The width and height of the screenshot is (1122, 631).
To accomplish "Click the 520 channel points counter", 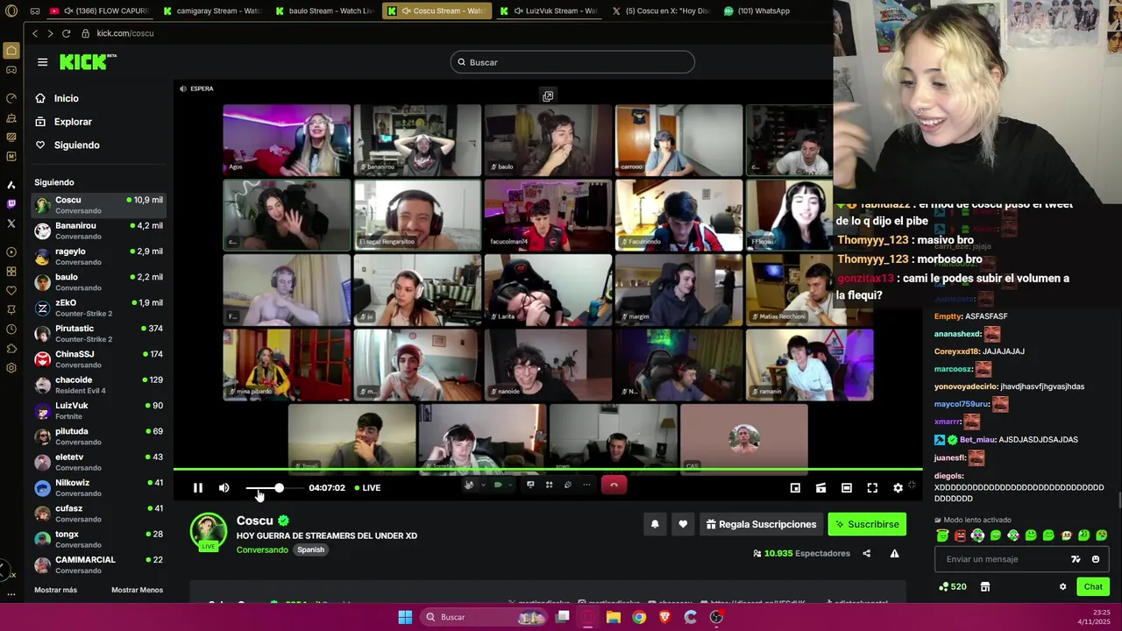I will [x=952, y=586].
